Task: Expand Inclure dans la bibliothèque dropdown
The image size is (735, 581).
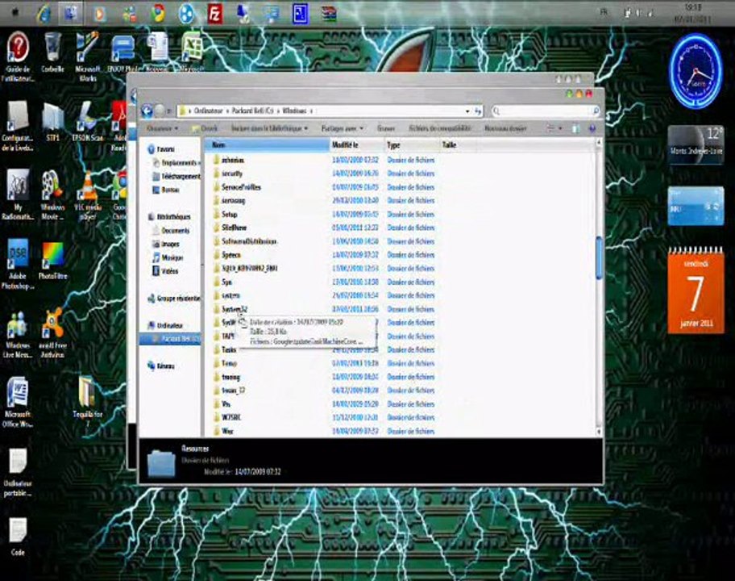Action: [269, 128]
